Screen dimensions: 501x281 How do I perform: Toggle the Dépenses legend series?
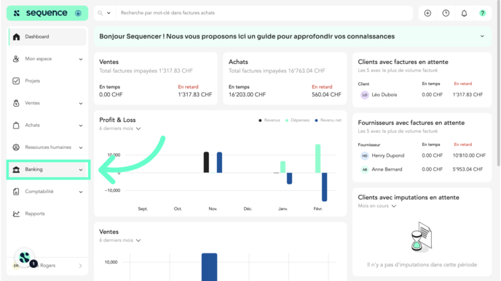point(297,120)
